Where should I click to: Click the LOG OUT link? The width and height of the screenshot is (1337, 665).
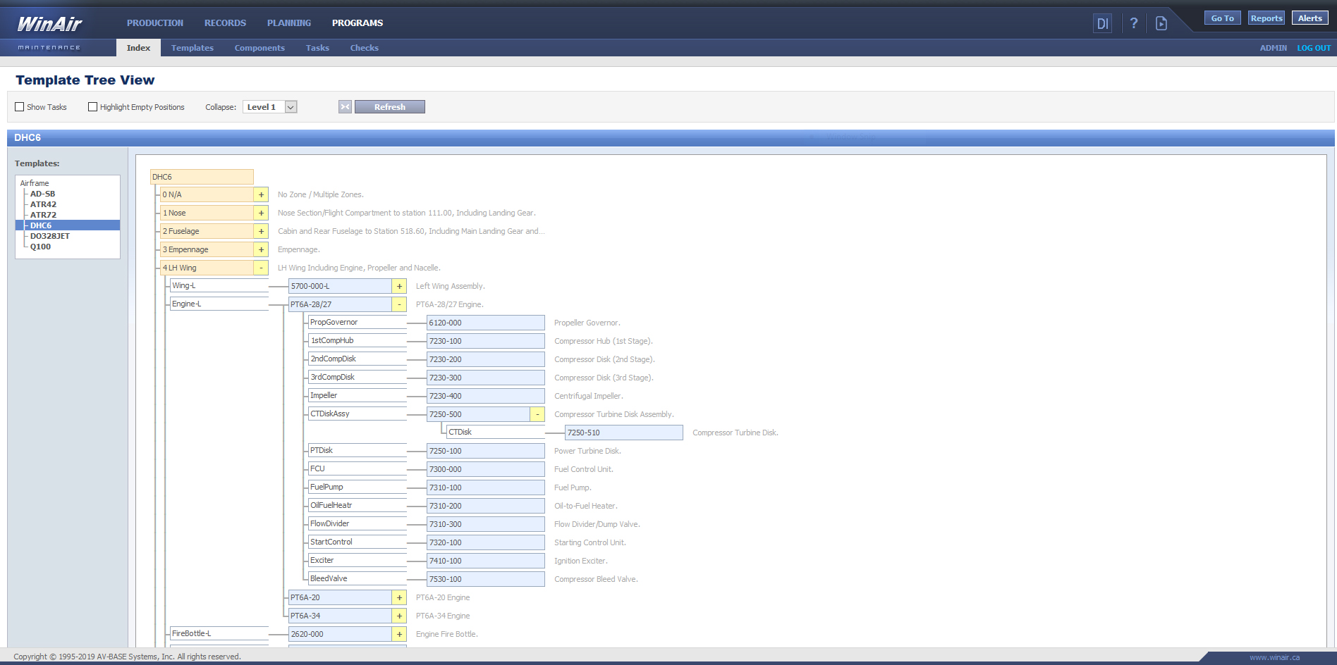(x=1314, y=48)
